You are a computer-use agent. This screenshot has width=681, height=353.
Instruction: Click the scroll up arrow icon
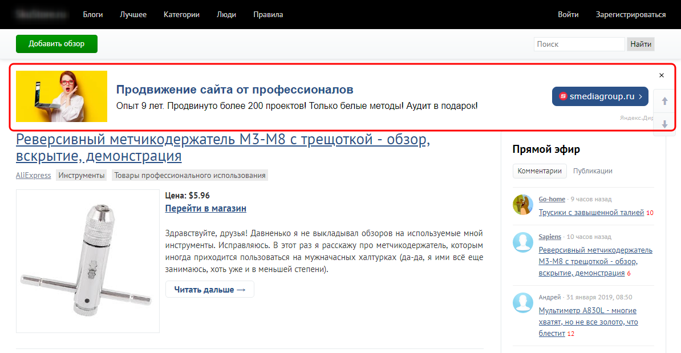pyautogui.click(x=664, y=102)
